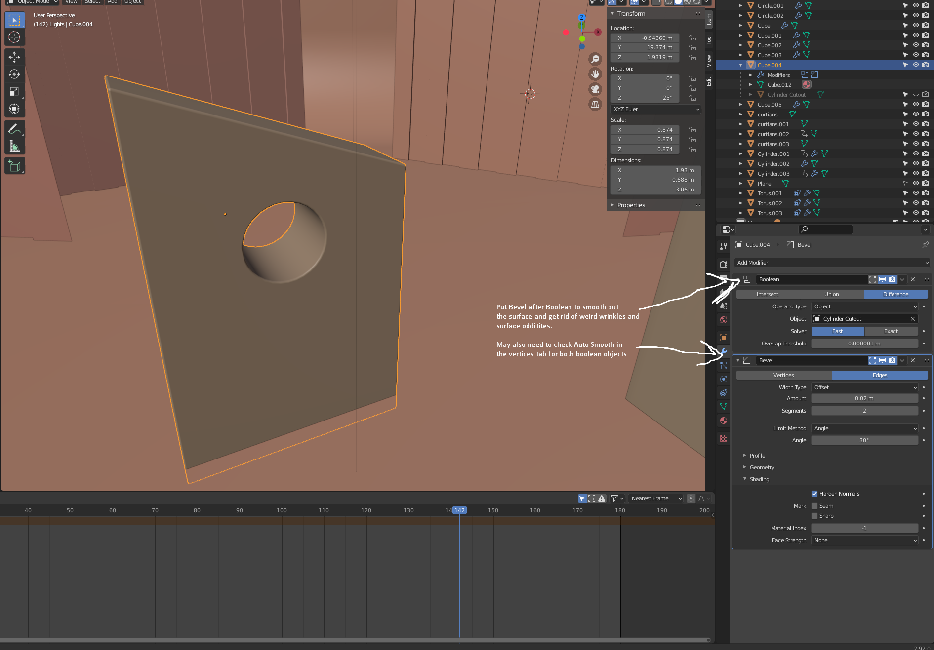Image resolution: width=934 pixels, height=650 pixels.
Task: Choose the Scale tool
Action: pos(14,92)
